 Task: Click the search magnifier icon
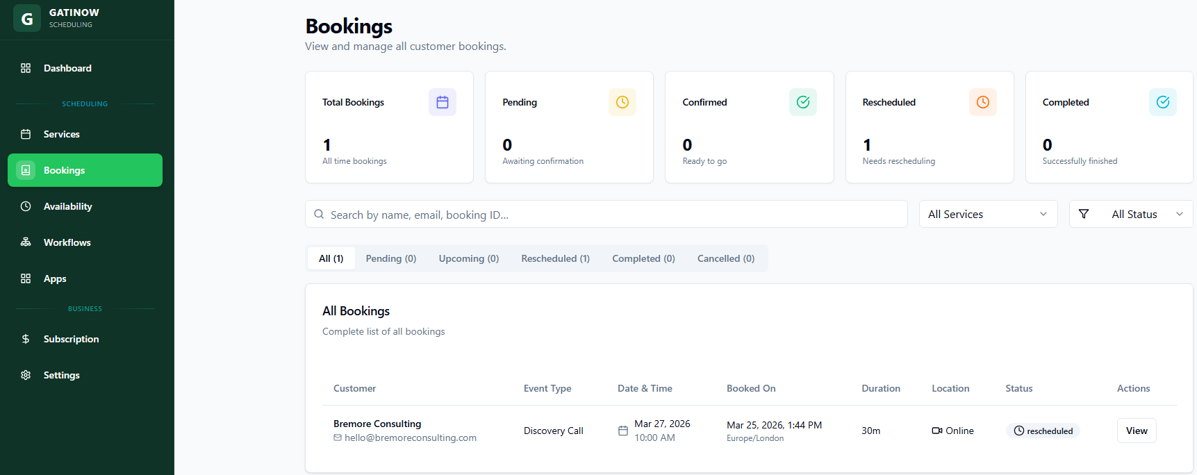319,215
